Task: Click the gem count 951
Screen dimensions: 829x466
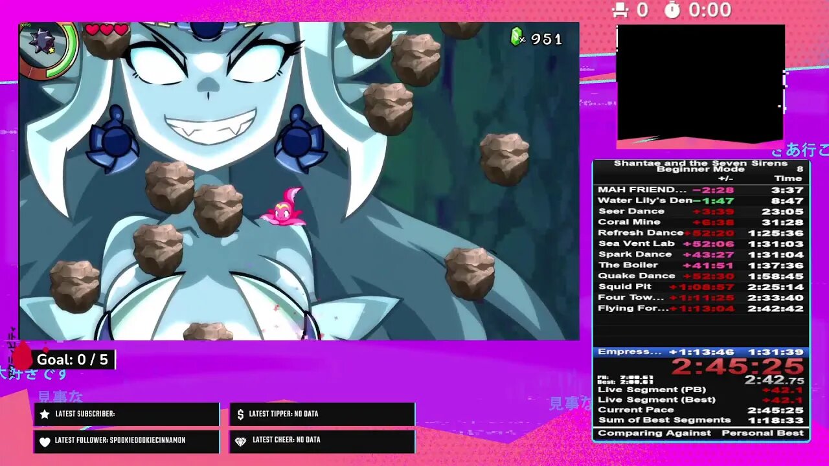Action: coord(547,39)
